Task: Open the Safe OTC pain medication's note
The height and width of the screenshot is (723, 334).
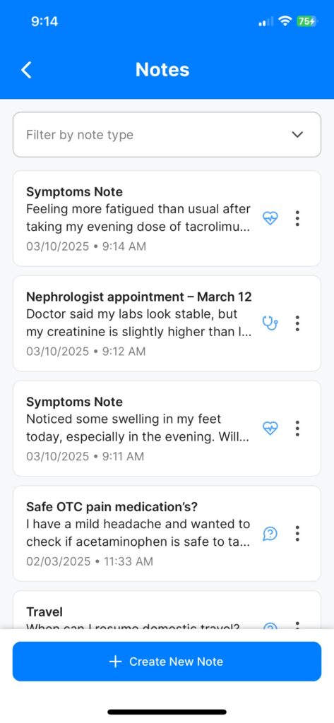Action: (x=167, y=534)
